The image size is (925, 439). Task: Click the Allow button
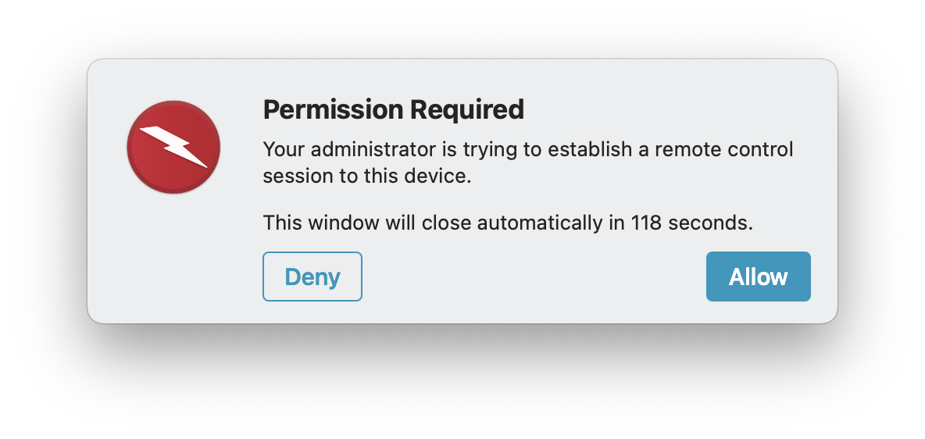[x=758, y=277]
